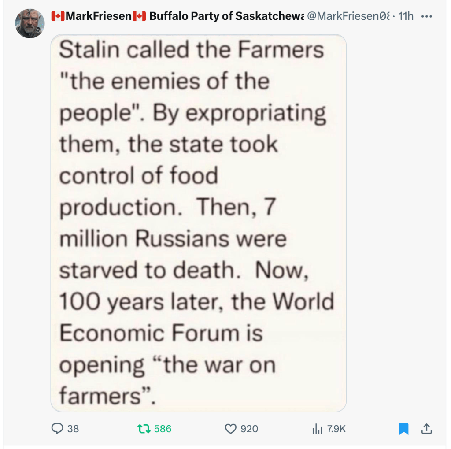
Task: Open the author's profile picture avatar
Action: (30, 23)
